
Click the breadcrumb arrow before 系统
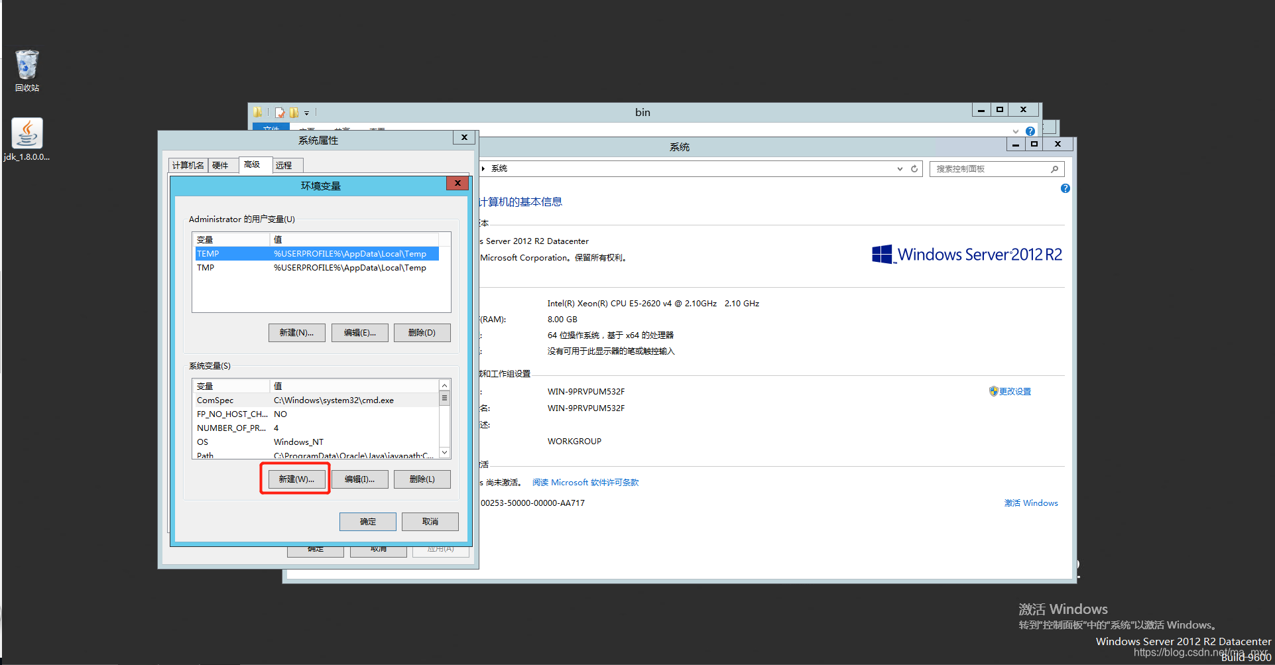click(x=483, y=169)
